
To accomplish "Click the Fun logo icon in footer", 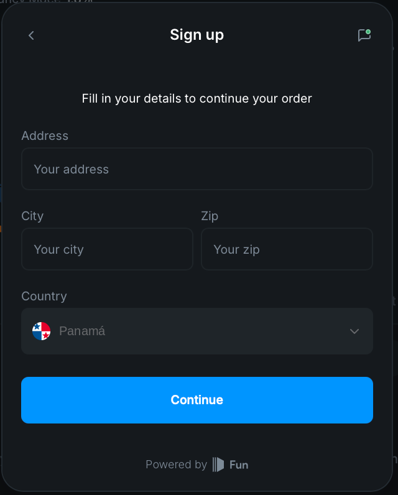I will coord(218,465).
